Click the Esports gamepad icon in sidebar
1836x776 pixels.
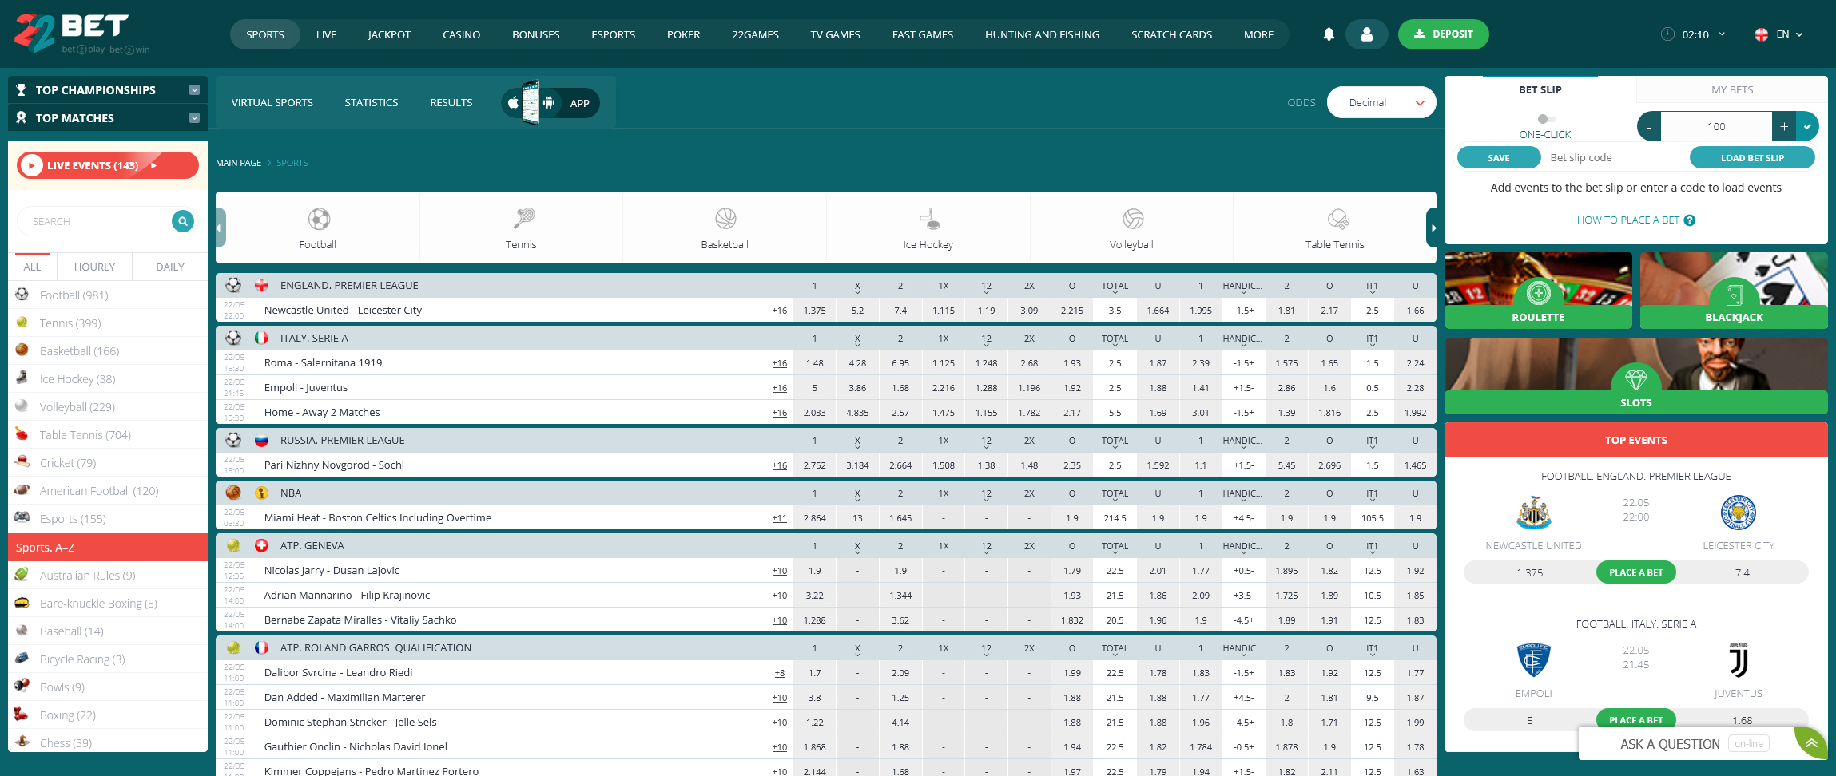coord(22,517)
